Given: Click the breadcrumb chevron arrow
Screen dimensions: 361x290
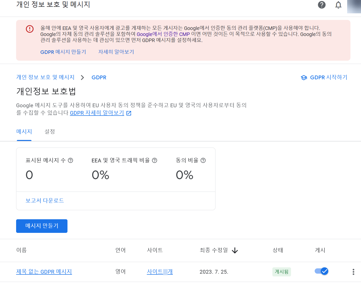Looking at the screenshot, I should coord(82,78).
